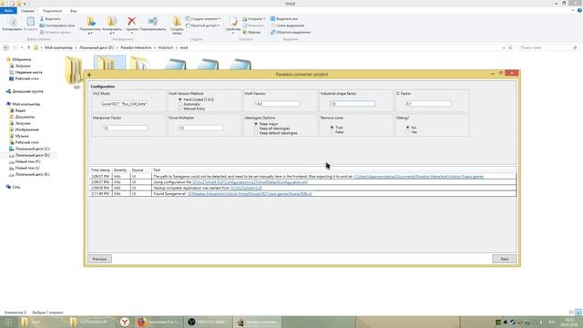Open the Found Savegame path link

[250, 194]
